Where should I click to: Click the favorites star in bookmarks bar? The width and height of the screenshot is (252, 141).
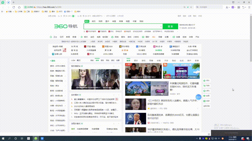[x=7, y=12]
